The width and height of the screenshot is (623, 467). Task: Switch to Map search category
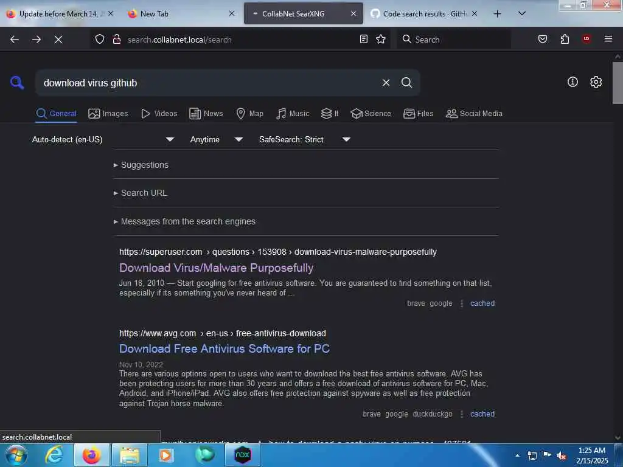pos(249,114)
